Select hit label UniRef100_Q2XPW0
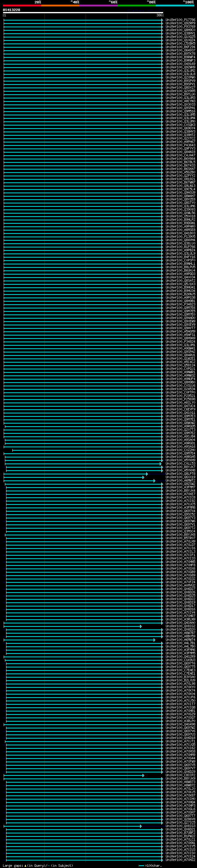Image resolution: width=197 pixels, height=868 pixels. coord(180,77)
